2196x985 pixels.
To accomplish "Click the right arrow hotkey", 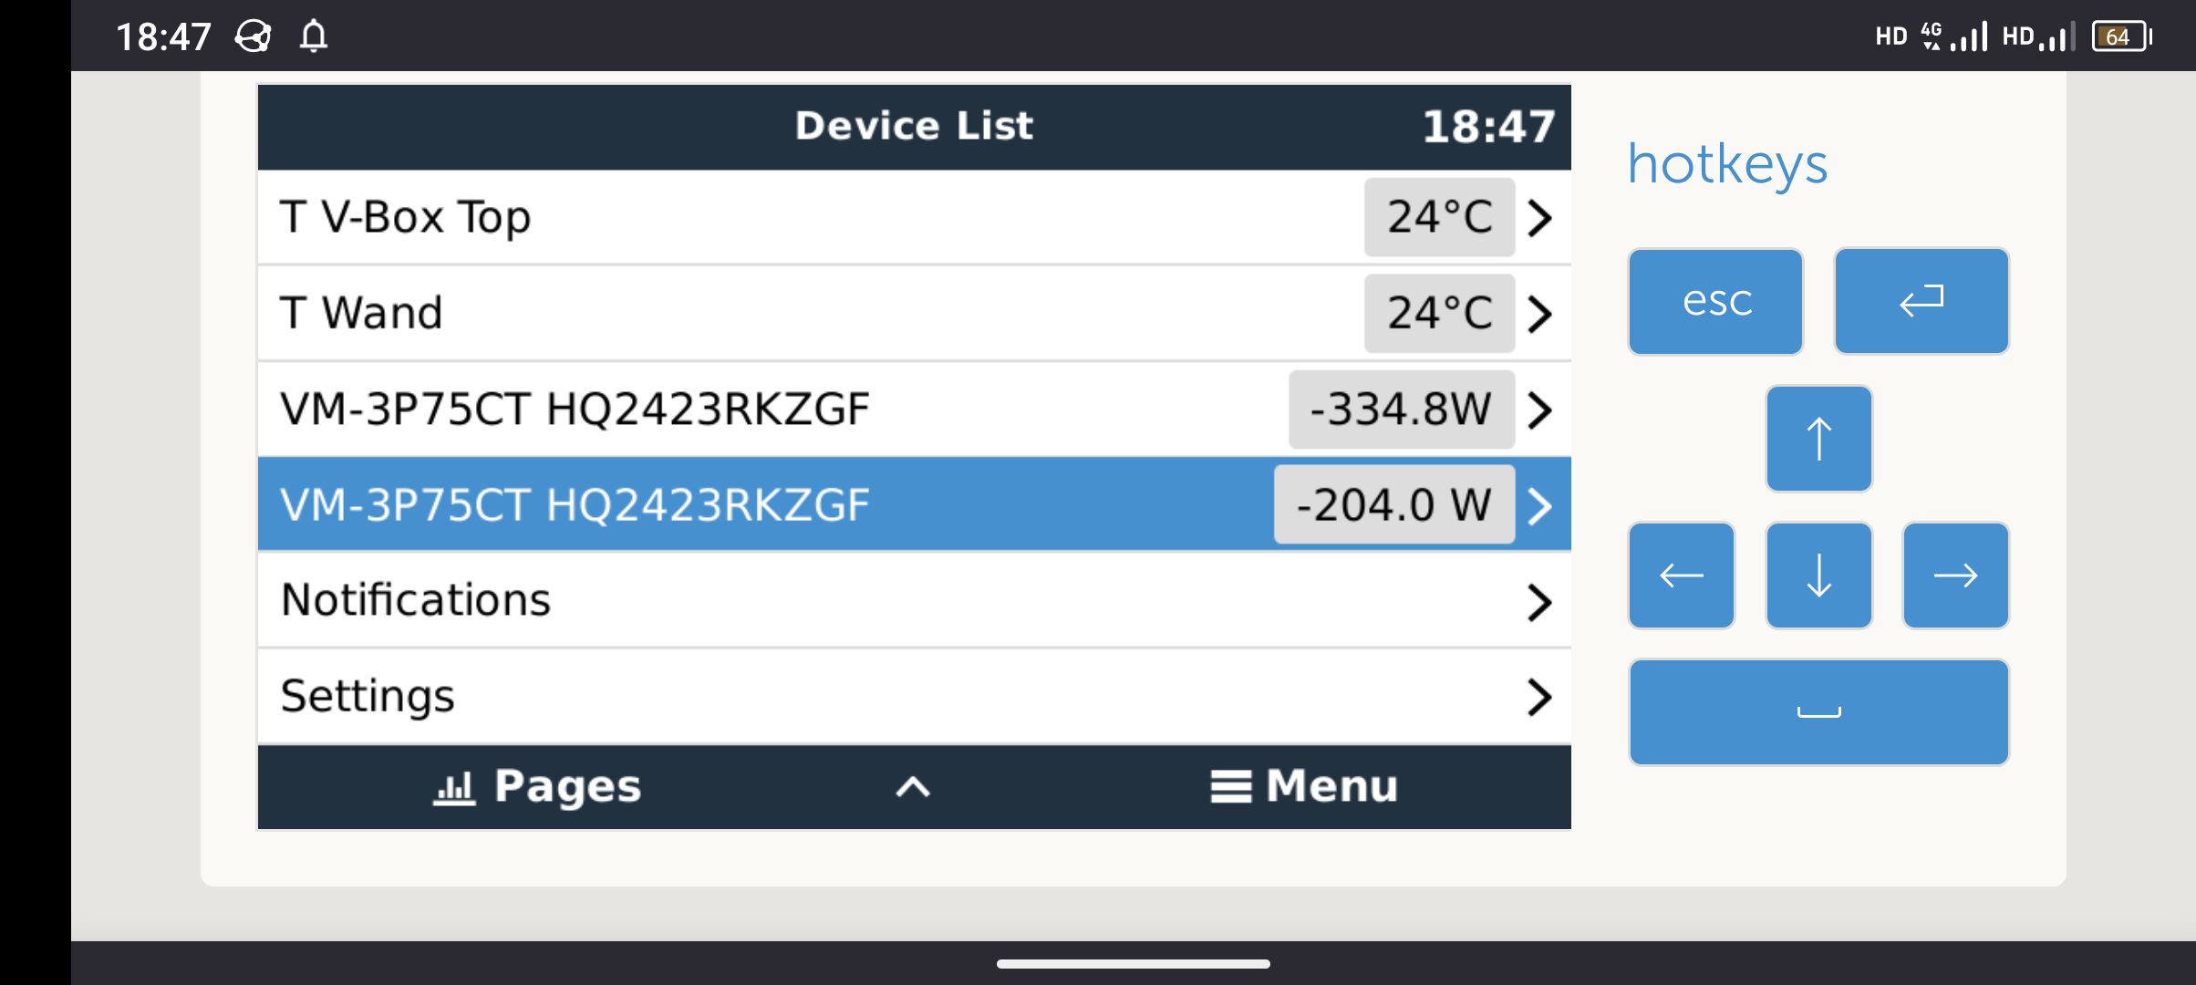I will point(1955,575).
